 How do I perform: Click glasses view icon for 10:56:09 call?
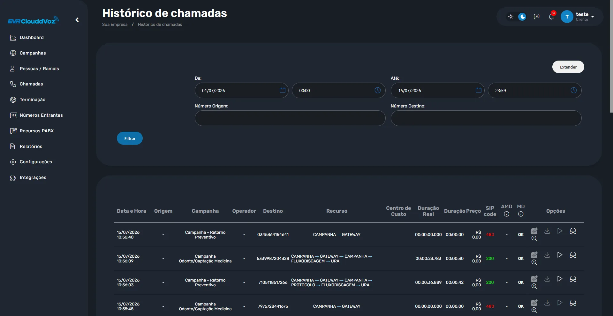[x=573, y=255]
